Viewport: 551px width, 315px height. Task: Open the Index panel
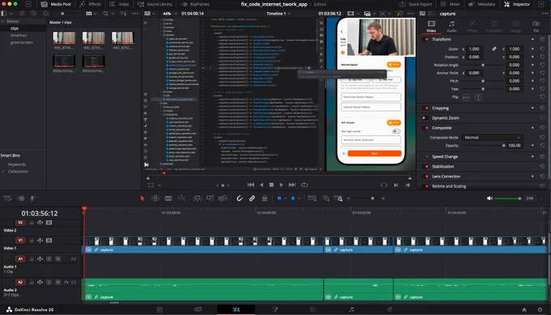coord(119,4)
